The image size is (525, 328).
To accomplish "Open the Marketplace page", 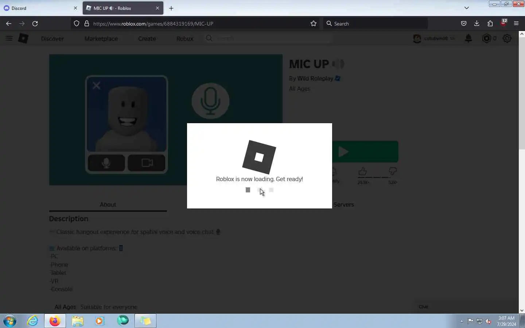I will pyautogui.click(x=101, y=39).
